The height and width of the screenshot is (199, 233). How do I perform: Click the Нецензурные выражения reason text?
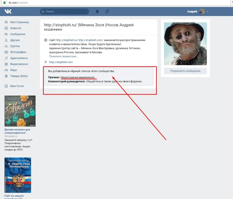click(77, 77)
